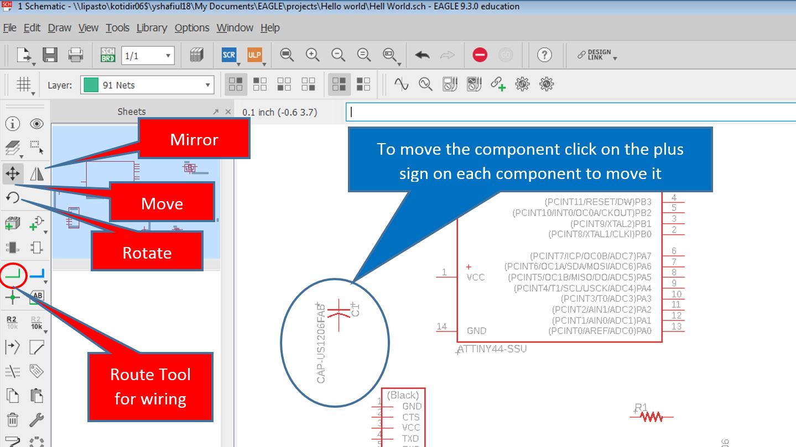
Task: Click the waveform probe magnifier icon
Action: point(425,84)
